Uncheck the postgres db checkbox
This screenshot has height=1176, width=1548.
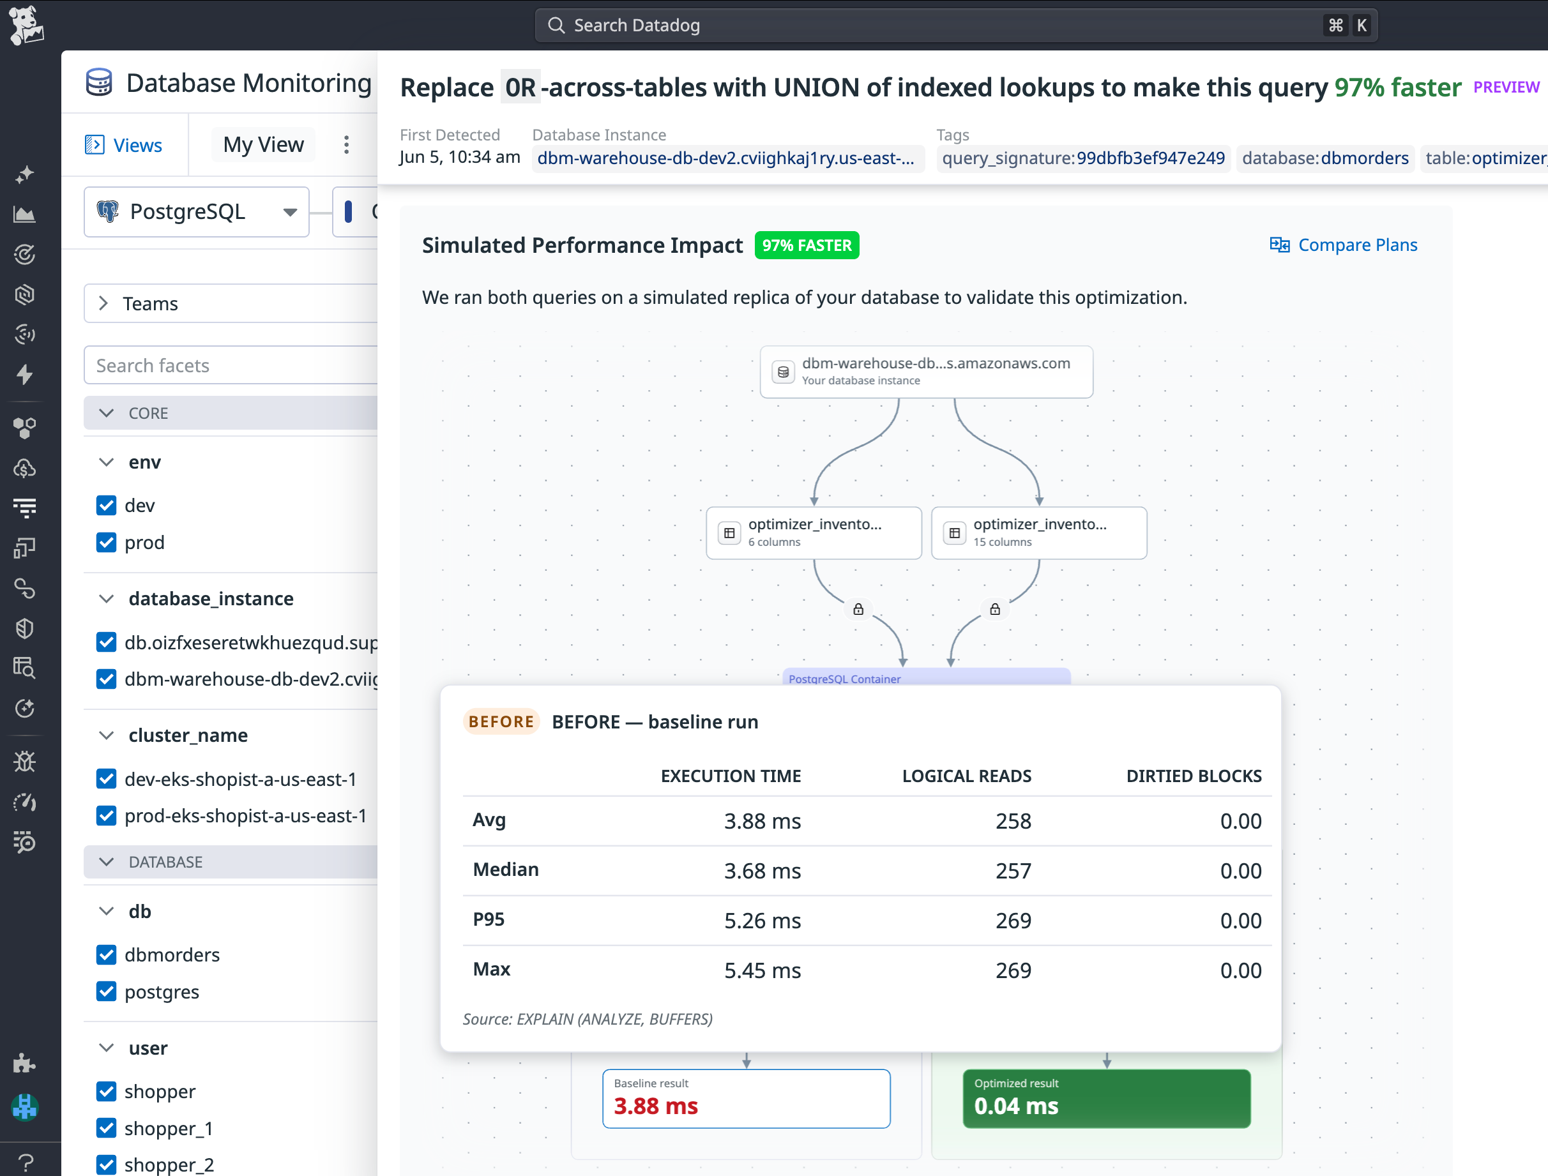click(107, 992)
